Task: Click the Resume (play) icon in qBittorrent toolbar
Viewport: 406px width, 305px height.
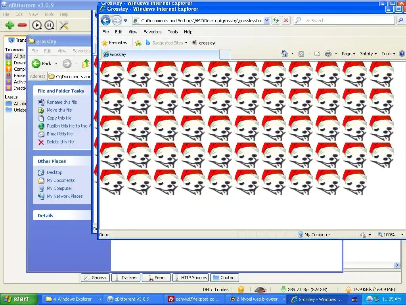Action: click(37, 25)
